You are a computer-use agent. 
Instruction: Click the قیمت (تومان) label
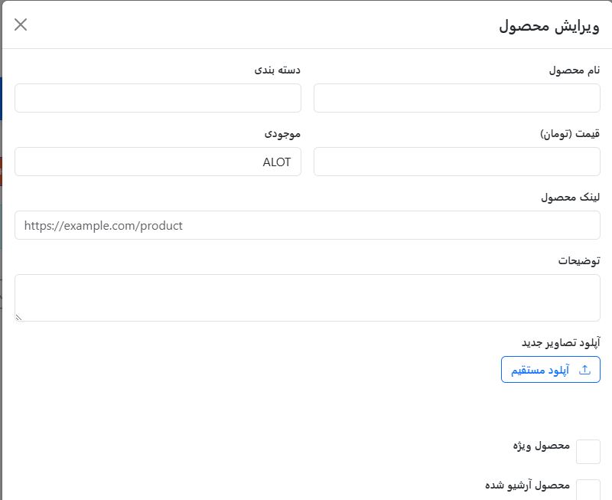(570, 134)
